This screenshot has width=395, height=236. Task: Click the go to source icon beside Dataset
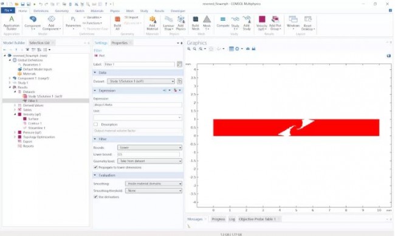coord(179,81)
